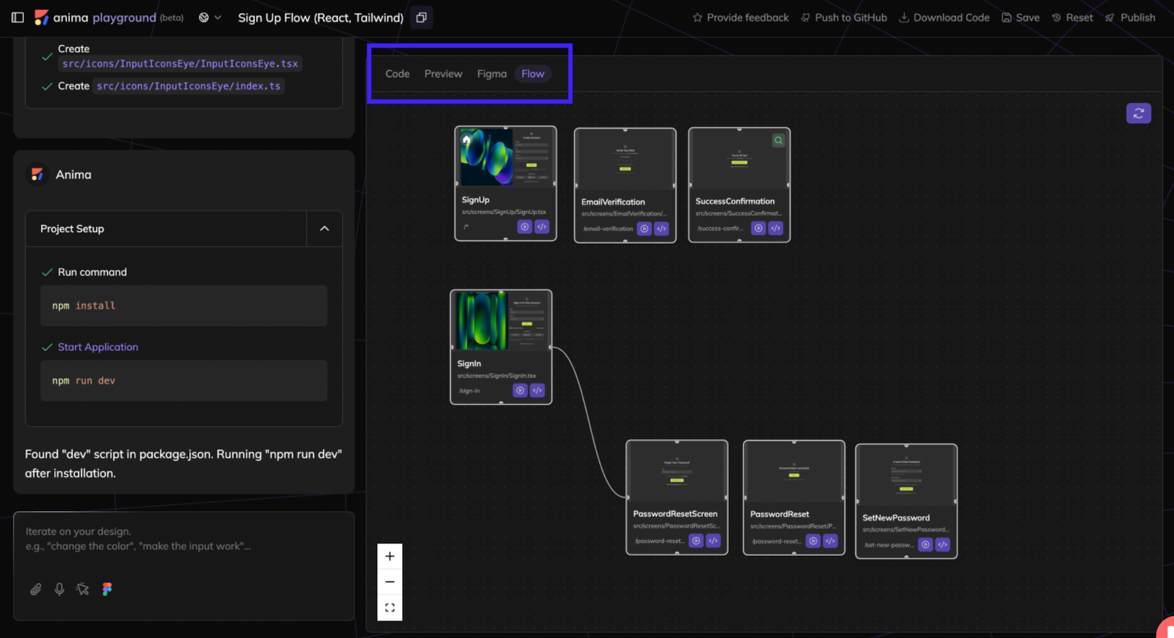The height and width of the screenshot is (638, 1174).
Task: Zoom in on the flow canvas
Action: click(x=389, y=556)
